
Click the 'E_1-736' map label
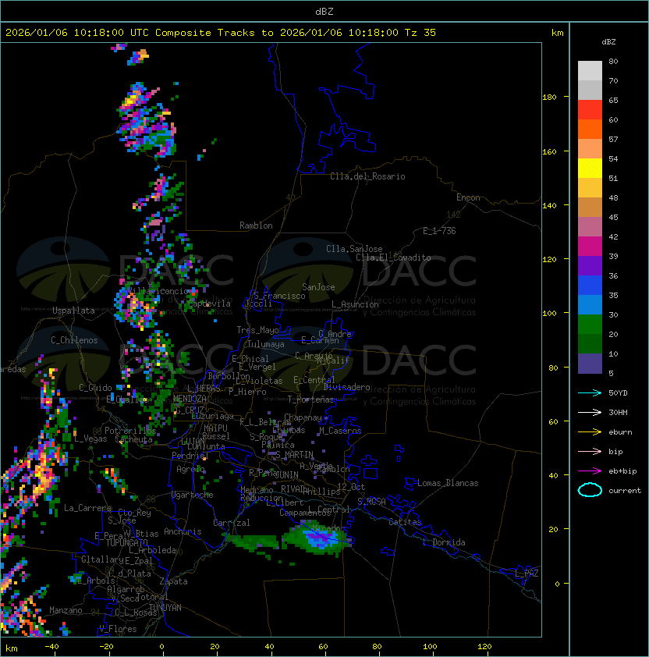point(439,231)
